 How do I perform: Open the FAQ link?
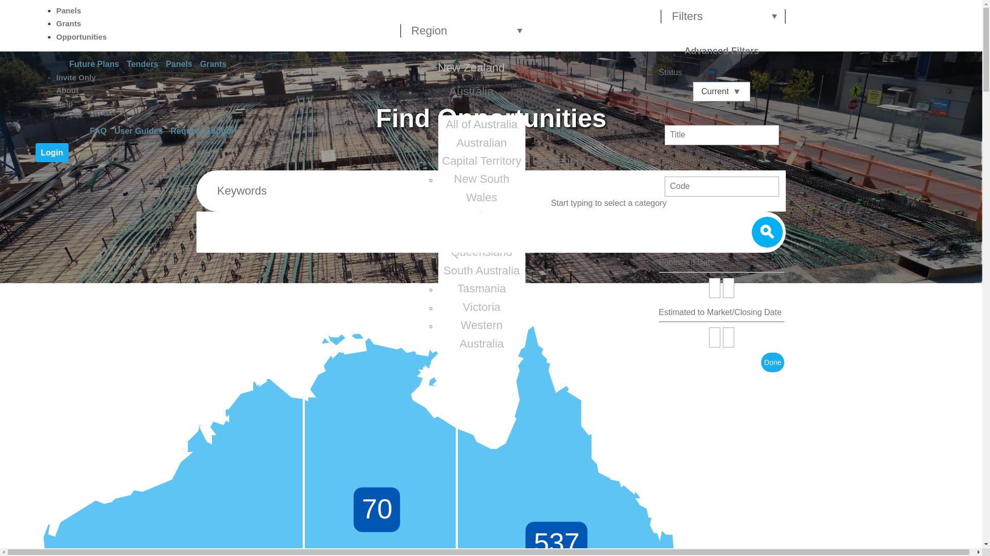pos(98,131)
